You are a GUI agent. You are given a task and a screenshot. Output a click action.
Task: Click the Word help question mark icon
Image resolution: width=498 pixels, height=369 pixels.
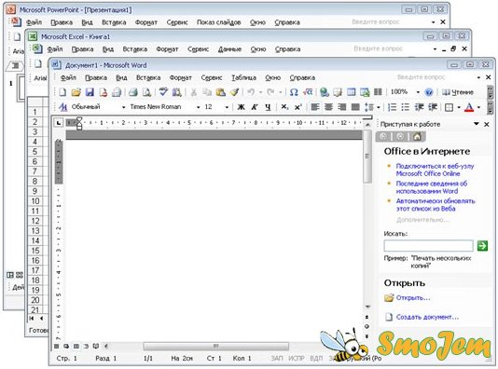(429, 92)
